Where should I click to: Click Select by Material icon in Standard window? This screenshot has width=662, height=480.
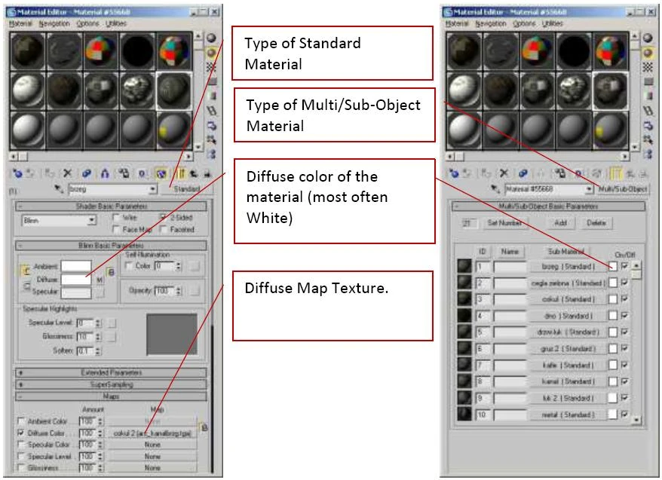pos(211,139)
